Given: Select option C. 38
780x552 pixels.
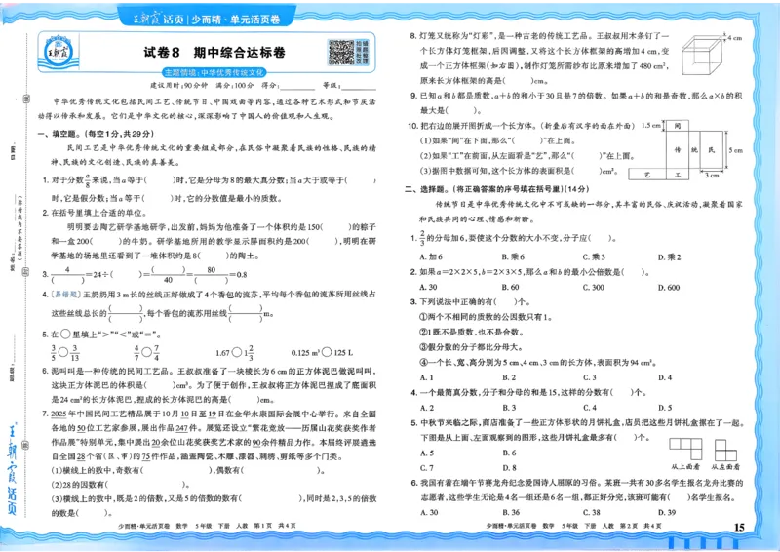Looking at the screenshot, I should 592,512.
